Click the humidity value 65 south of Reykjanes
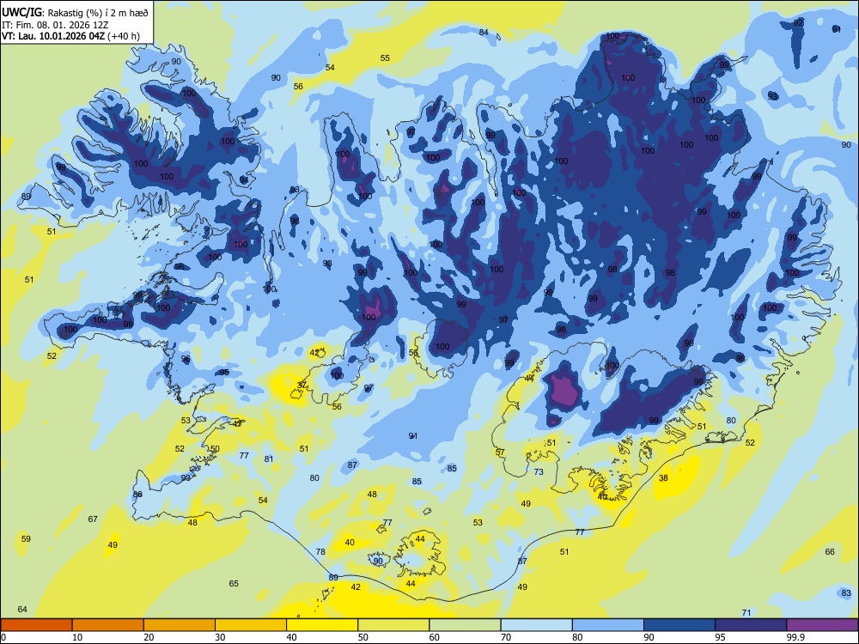 [x=234, y=584]
